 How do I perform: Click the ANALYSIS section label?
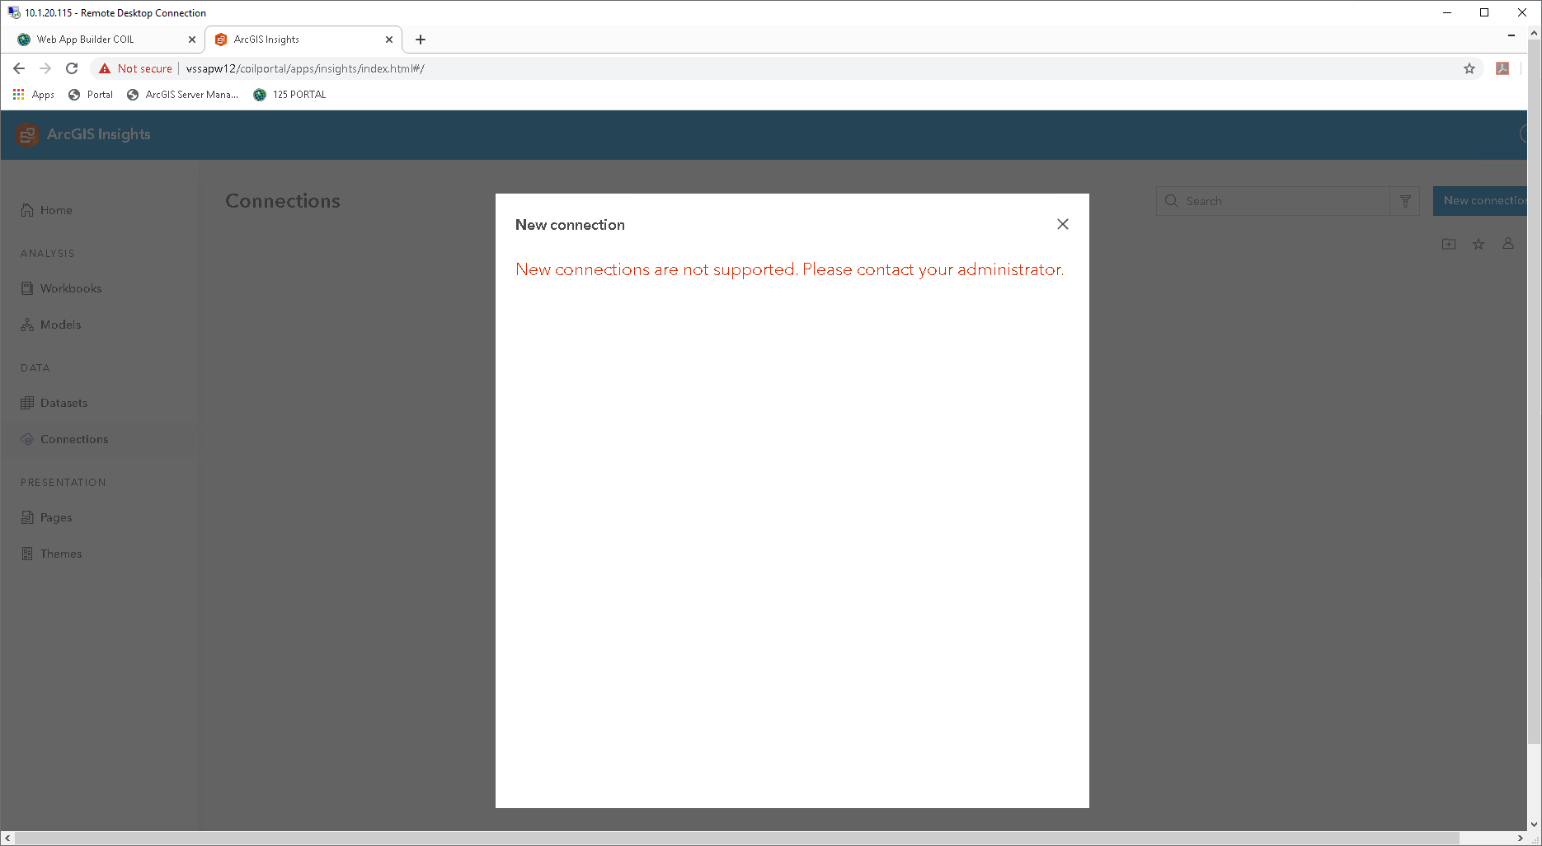point(48,254)
